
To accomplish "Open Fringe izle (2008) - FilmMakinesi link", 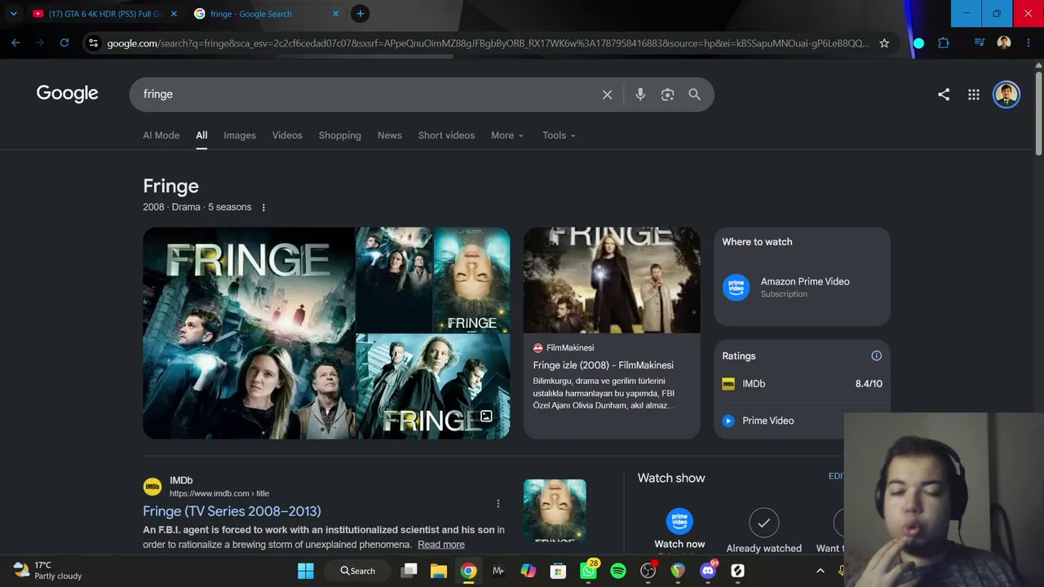I will coord(604,365).
